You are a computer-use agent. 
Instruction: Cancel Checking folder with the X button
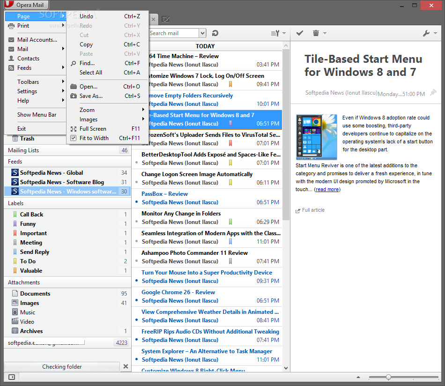[x=126, y=366]
